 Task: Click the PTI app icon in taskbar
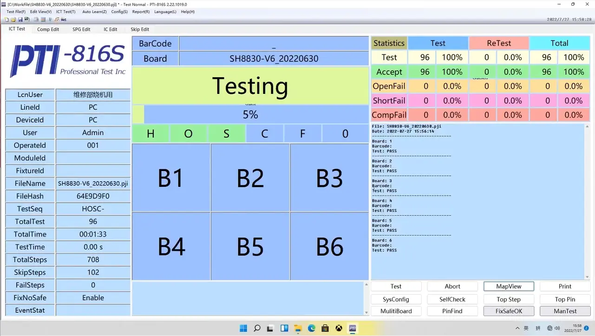click(353, 329)
